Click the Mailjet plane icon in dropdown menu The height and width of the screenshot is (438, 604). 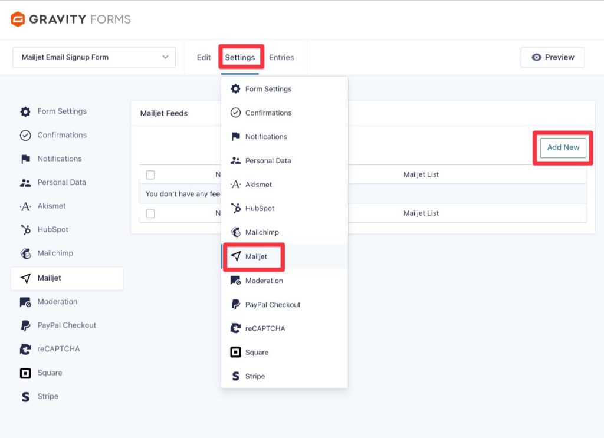235,256
